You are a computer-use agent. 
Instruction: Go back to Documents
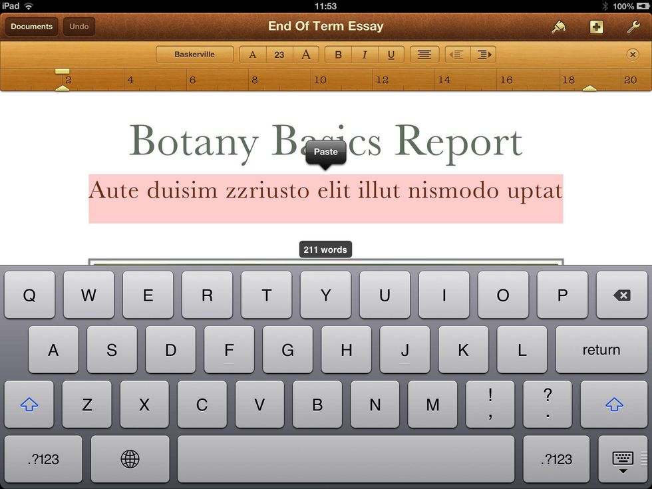coord(31,27)
